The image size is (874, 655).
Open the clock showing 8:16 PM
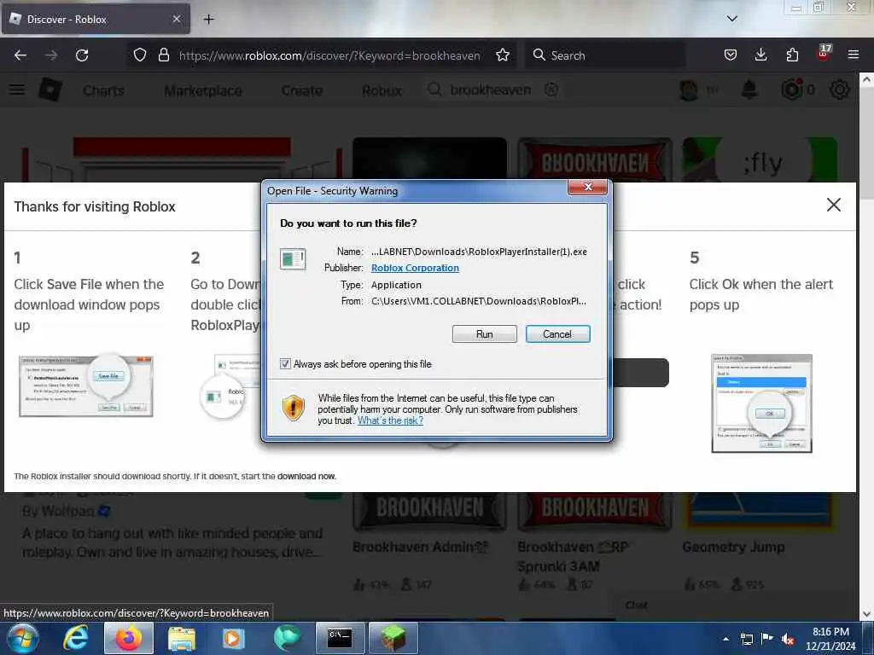point(830,639)
